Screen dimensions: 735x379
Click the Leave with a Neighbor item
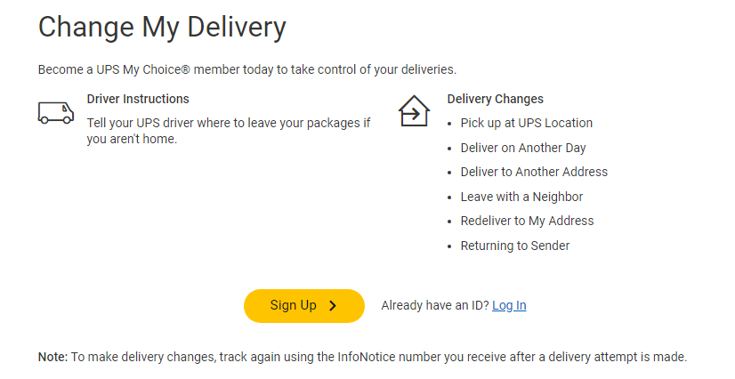coord(521,197)
